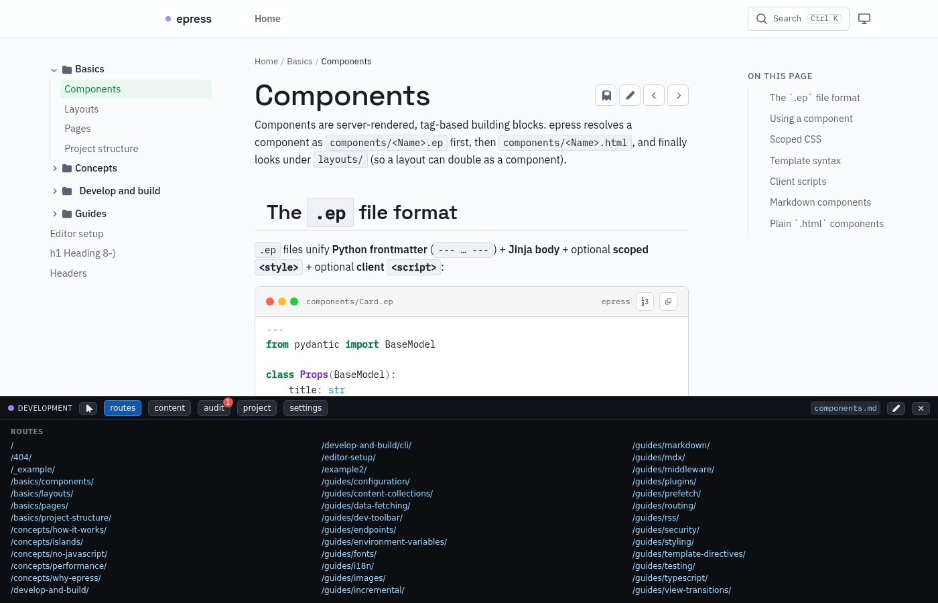Close the development toolbar panel
The width and height of the screenshot is (938, 603).
coord(921,408)
